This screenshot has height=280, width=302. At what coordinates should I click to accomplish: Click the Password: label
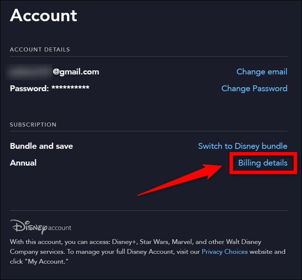pos(29,88)
